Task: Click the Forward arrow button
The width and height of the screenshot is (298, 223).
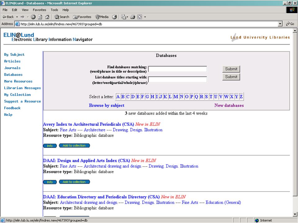Action: tap(22, 17)
